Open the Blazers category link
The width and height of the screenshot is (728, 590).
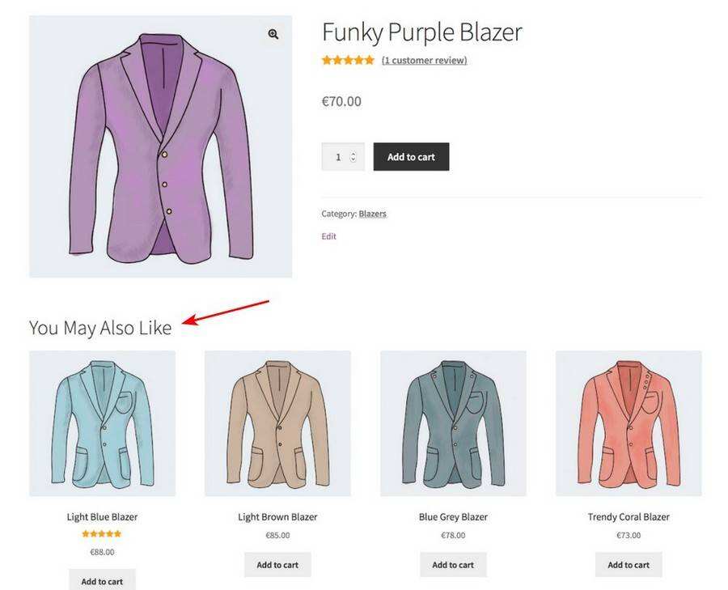tap(372, 214)
